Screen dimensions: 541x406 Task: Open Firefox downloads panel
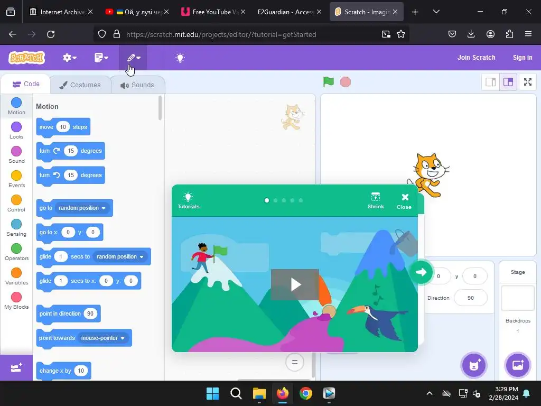click(471, 34)
